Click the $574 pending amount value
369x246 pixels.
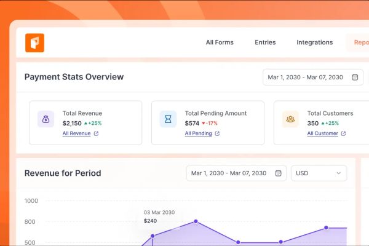pos(192,124)
